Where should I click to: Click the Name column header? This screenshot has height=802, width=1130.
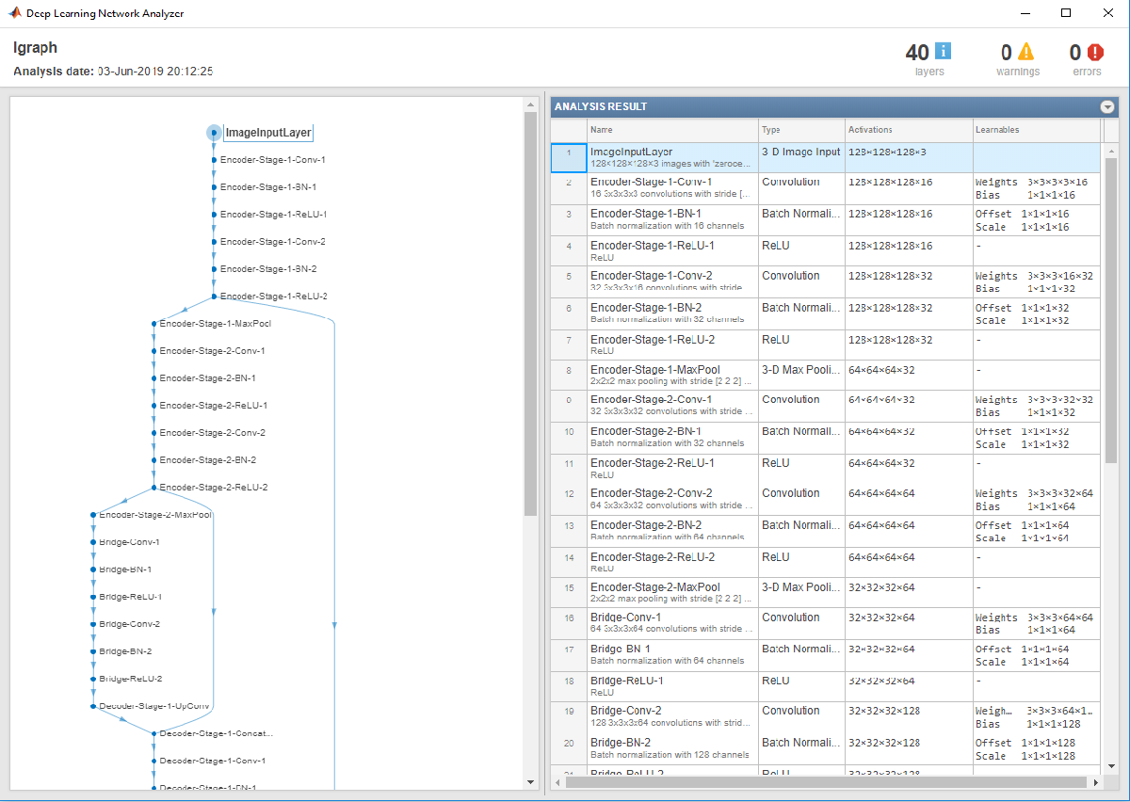[672, 130]
